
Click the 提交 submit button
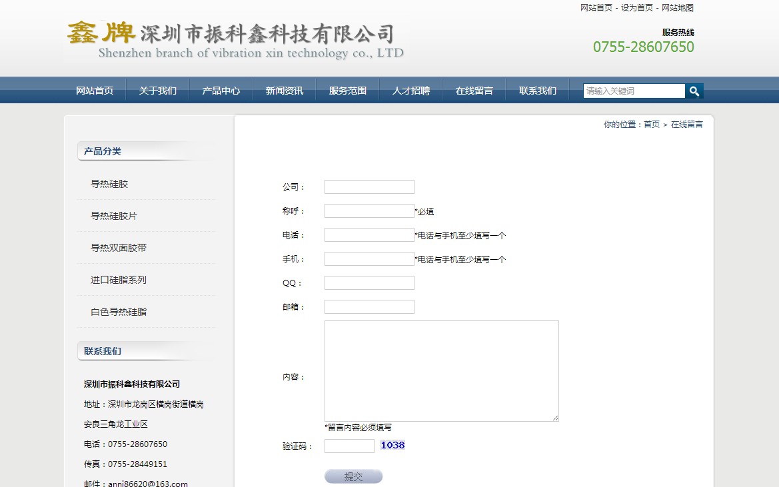click(x=354, y=476)
